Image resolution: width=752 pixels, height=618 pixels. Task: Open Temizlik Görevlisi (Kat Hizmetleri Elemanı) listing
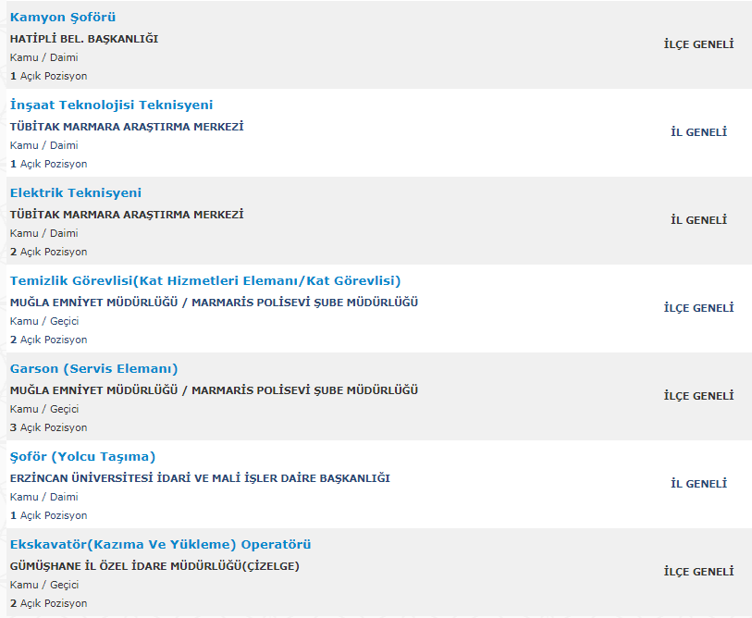[x=205, y=281]
